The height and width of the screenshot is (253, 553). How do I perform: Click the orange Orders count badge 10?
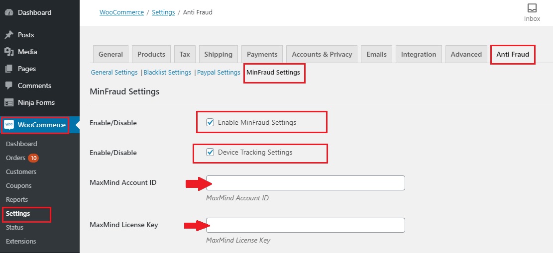(x=33, y=158)
